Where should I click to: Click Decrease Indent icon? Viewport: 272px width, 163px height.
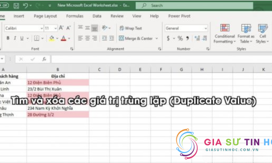pyautogui.click(x=104, y=38)
